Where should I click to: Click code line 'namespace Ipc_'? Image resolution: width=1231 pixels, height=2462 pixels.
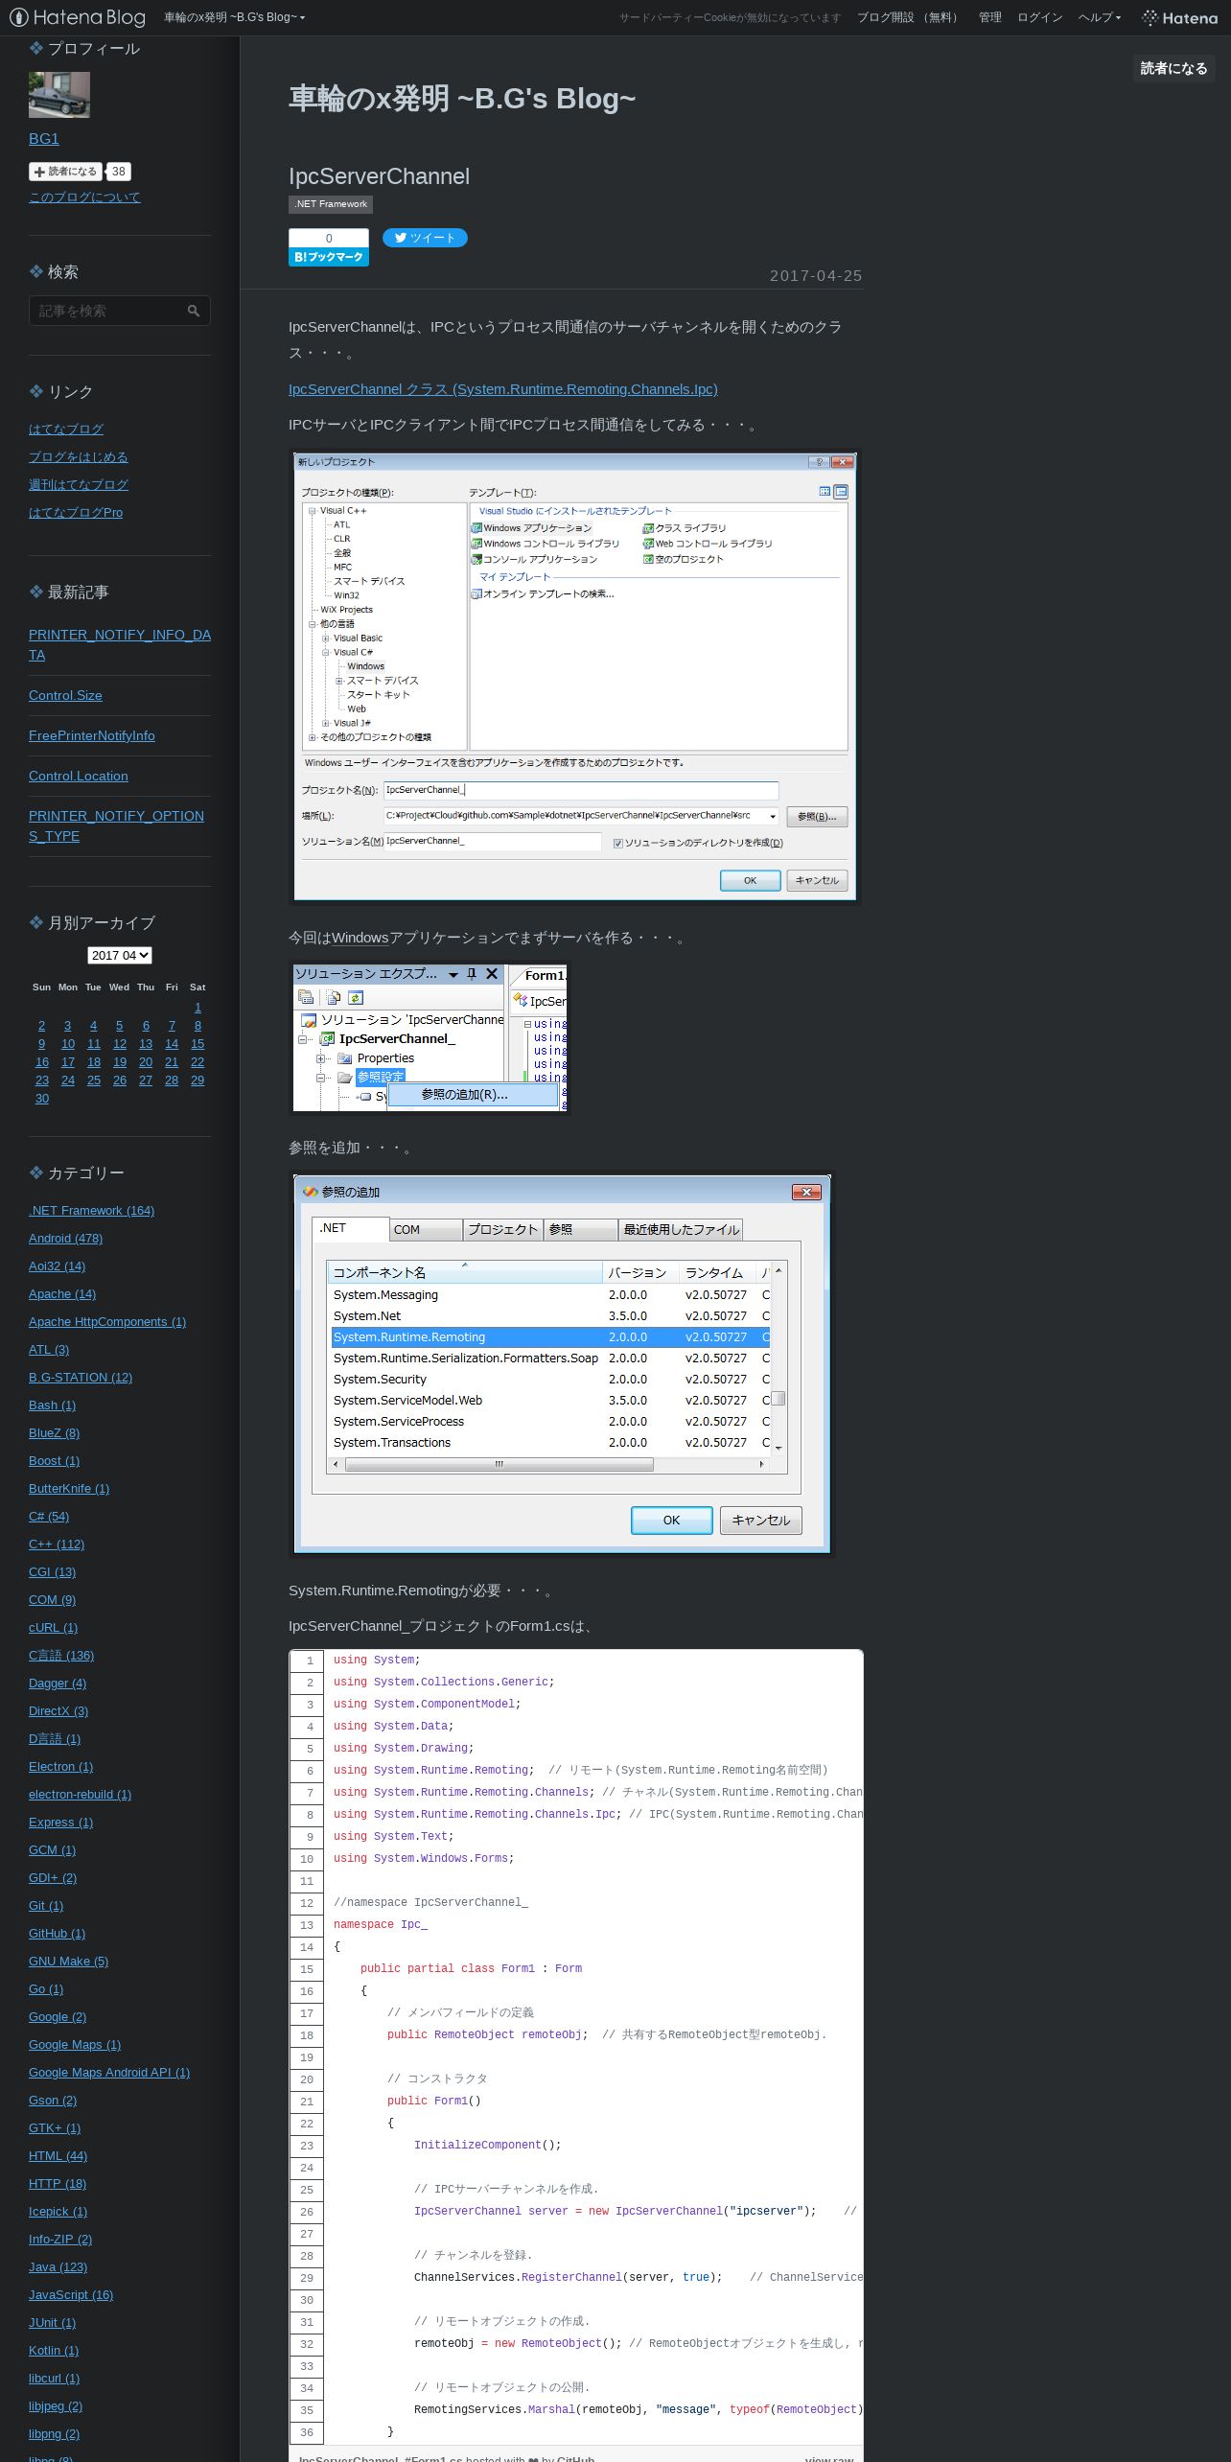[381, 1924]
